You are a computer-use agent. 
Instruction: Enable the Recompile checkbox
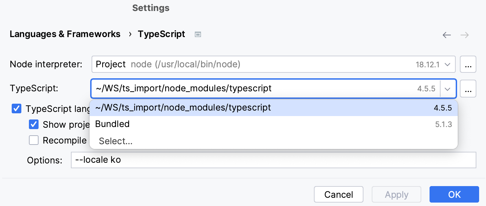(33, 140)
